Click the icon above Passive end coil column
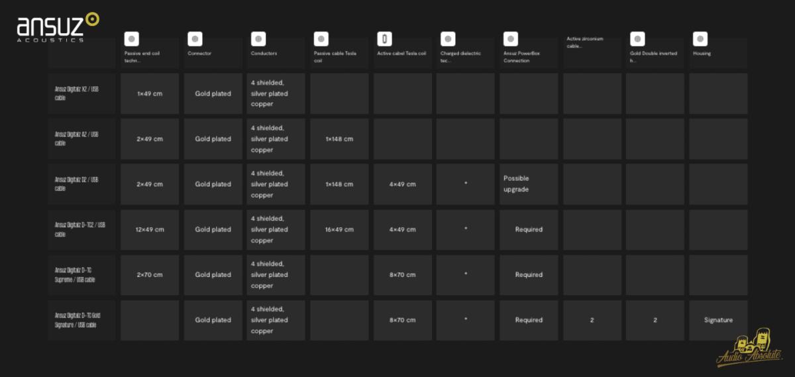 pos(131,39)
